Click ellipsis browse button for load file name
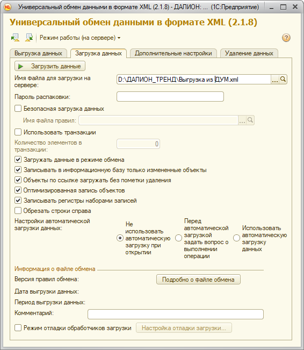The height and width of the screenshot is (350, 304). pyautogui.click(x=274, y=79)
